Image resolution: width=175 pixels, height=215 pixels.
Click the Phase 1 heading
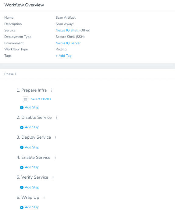(10, 74)
